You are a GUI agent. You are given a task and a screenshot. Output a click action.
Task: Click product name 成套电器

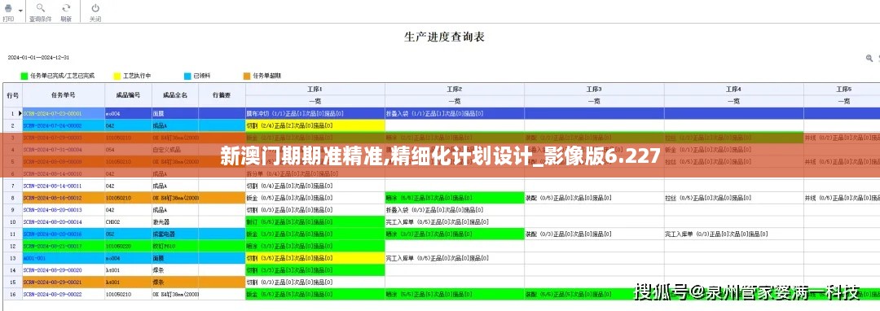tap(175, 234)
